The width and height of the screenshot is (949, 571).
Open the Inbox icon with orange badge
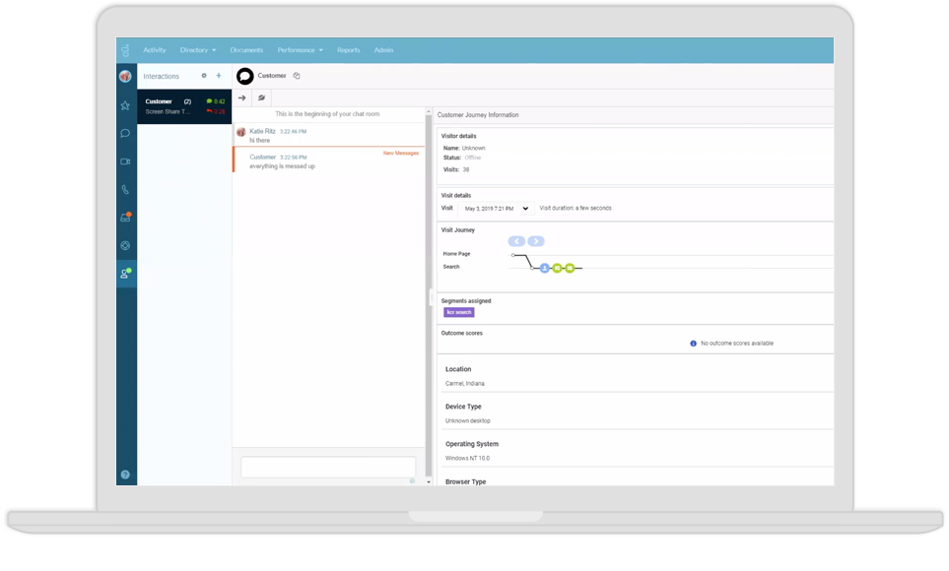tap(126, 218)
